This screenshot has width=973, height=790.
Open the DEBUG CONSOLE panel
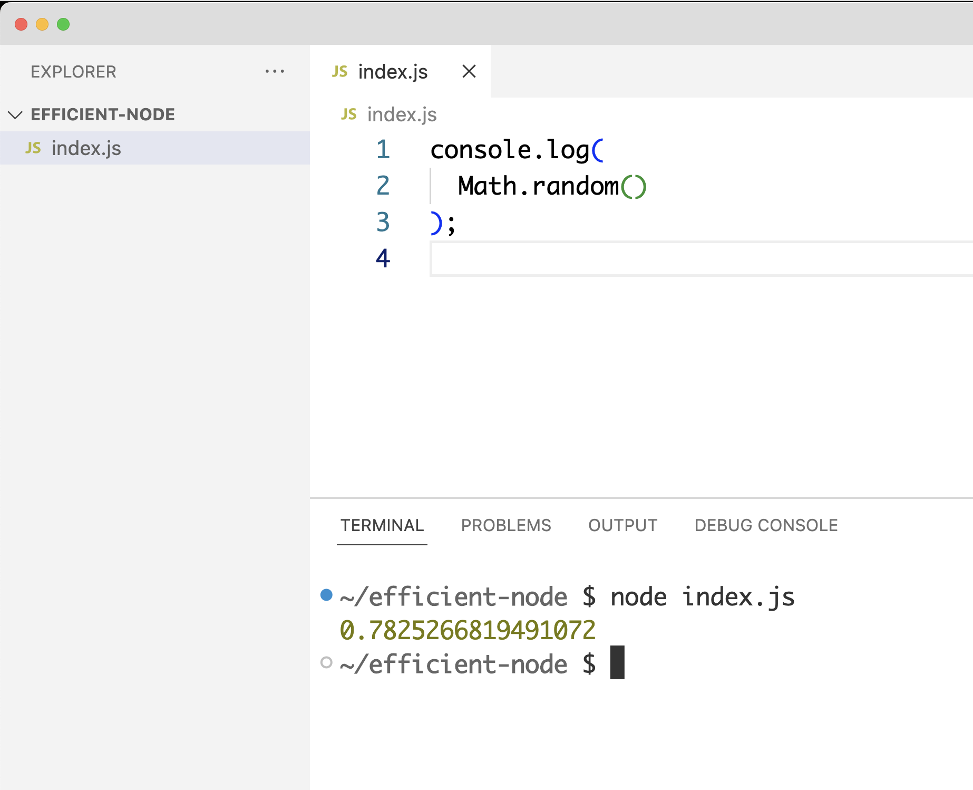pyautogui.click(x=765, y=525)
